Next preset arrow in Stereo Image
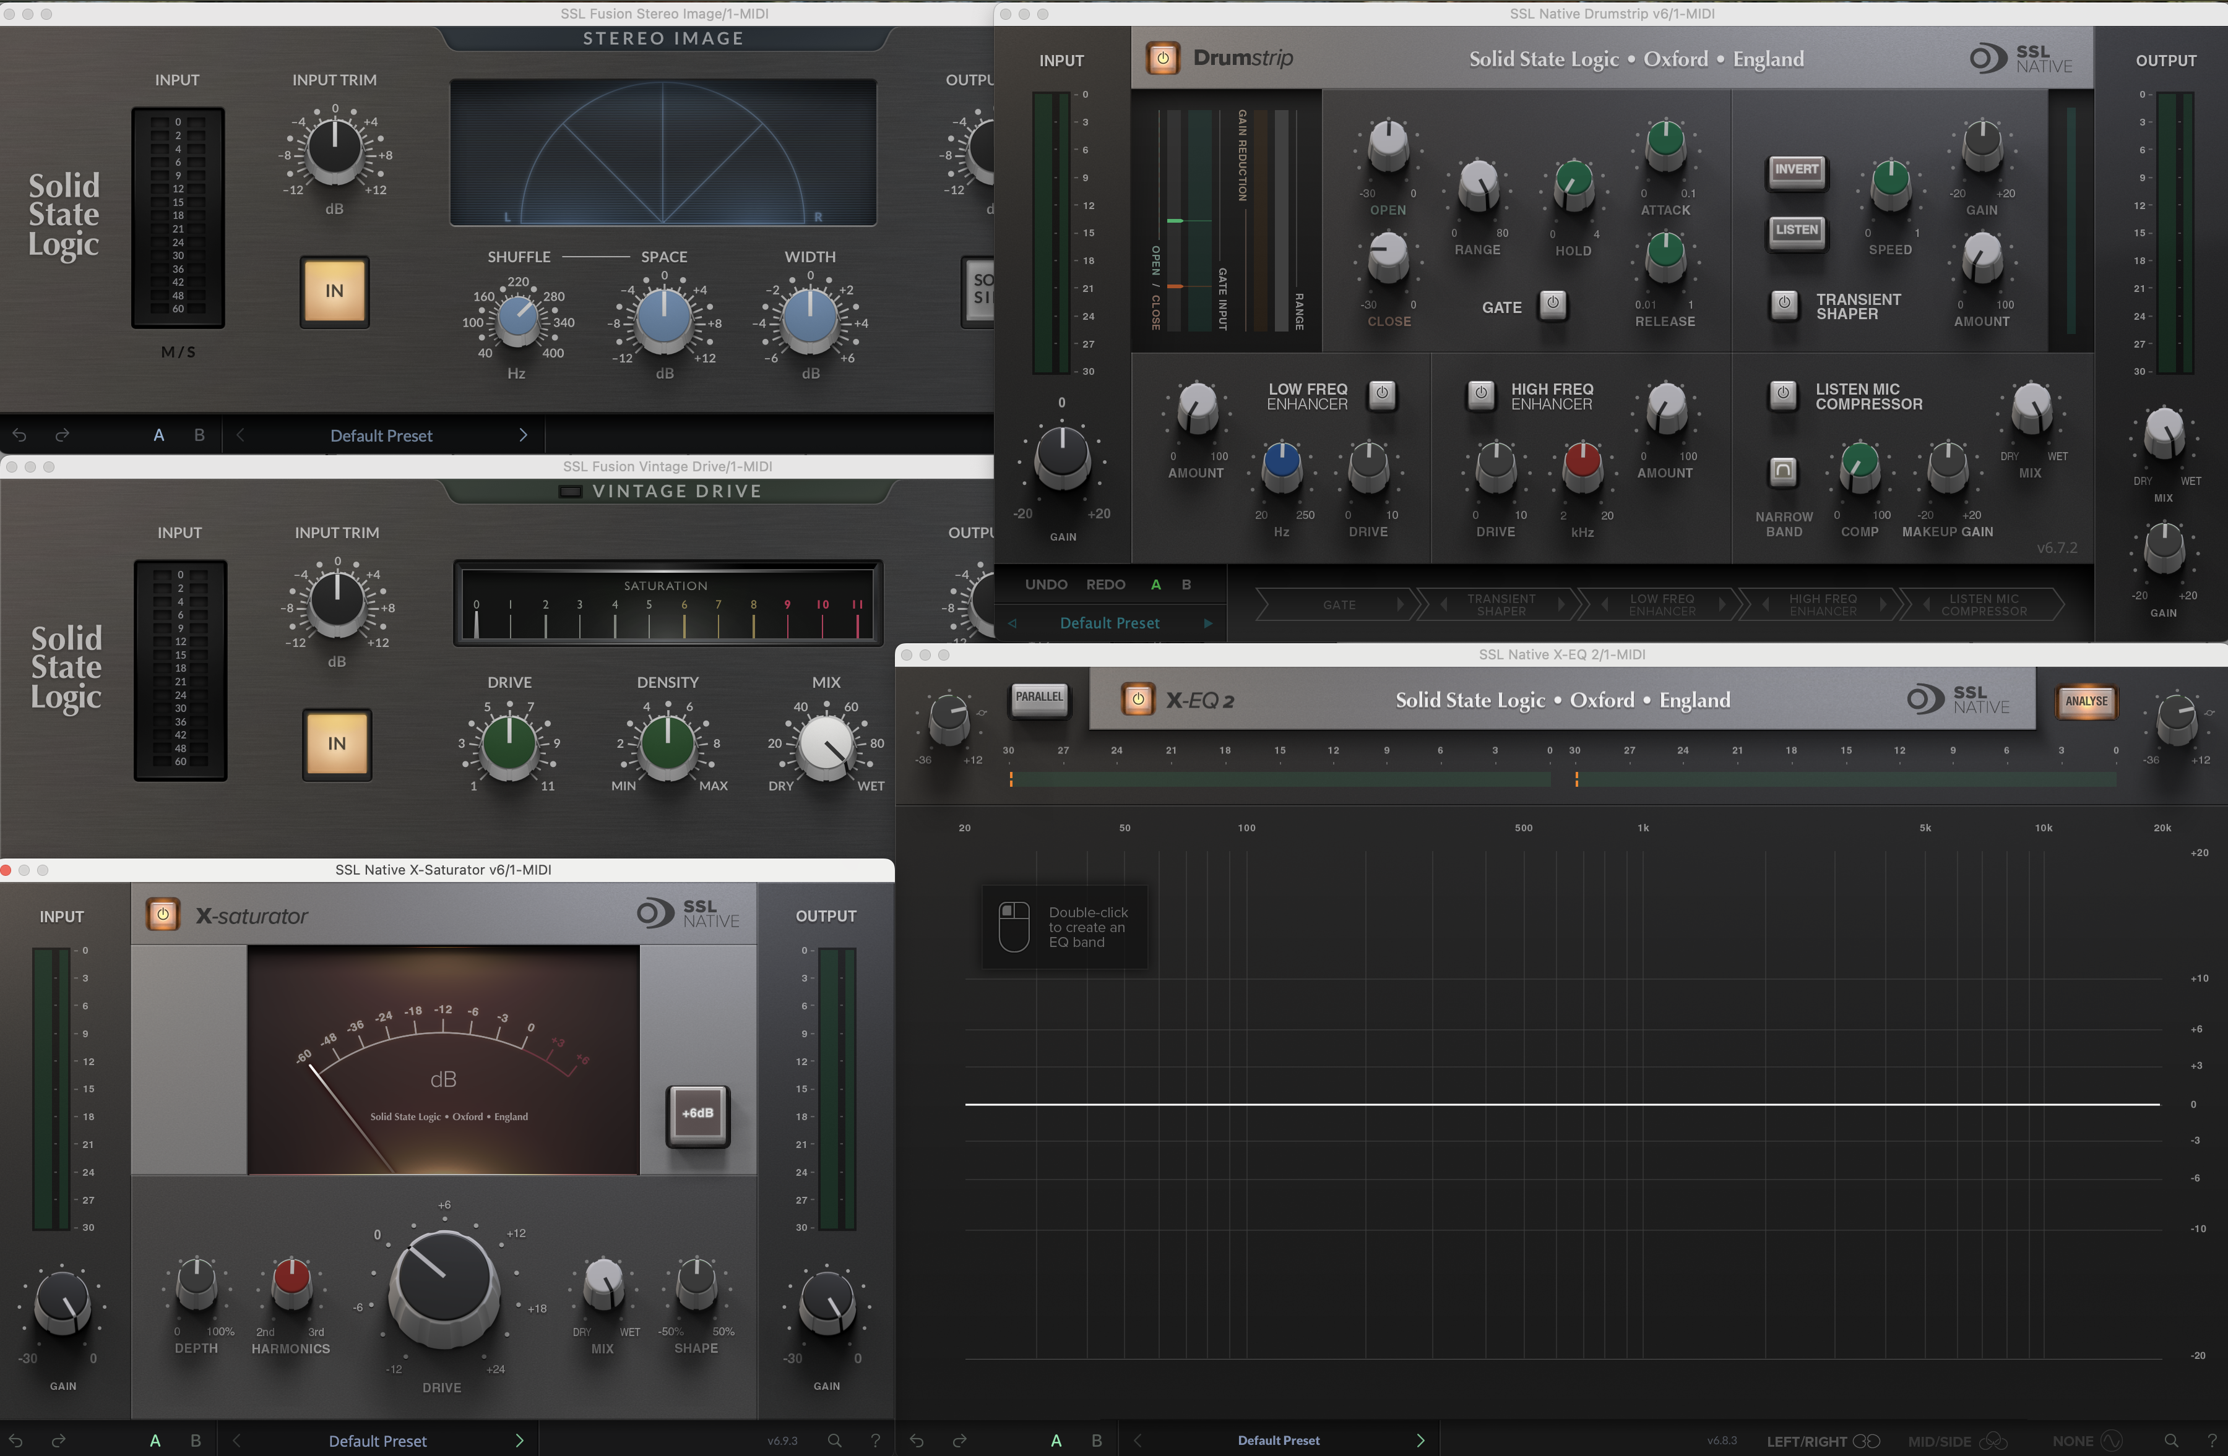Image resolution: width=2228 pixels, height=1456 pixels. point(524,435)
